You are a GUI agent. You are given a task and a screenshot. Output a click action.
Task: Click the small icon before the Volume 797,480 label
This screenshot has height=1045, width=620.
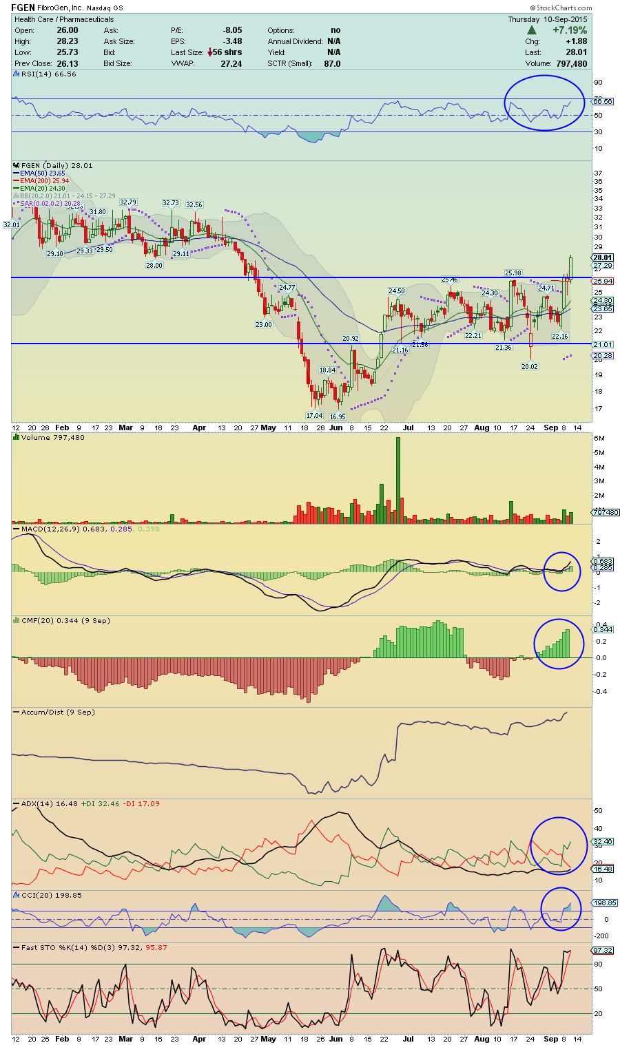coord(17,437)
